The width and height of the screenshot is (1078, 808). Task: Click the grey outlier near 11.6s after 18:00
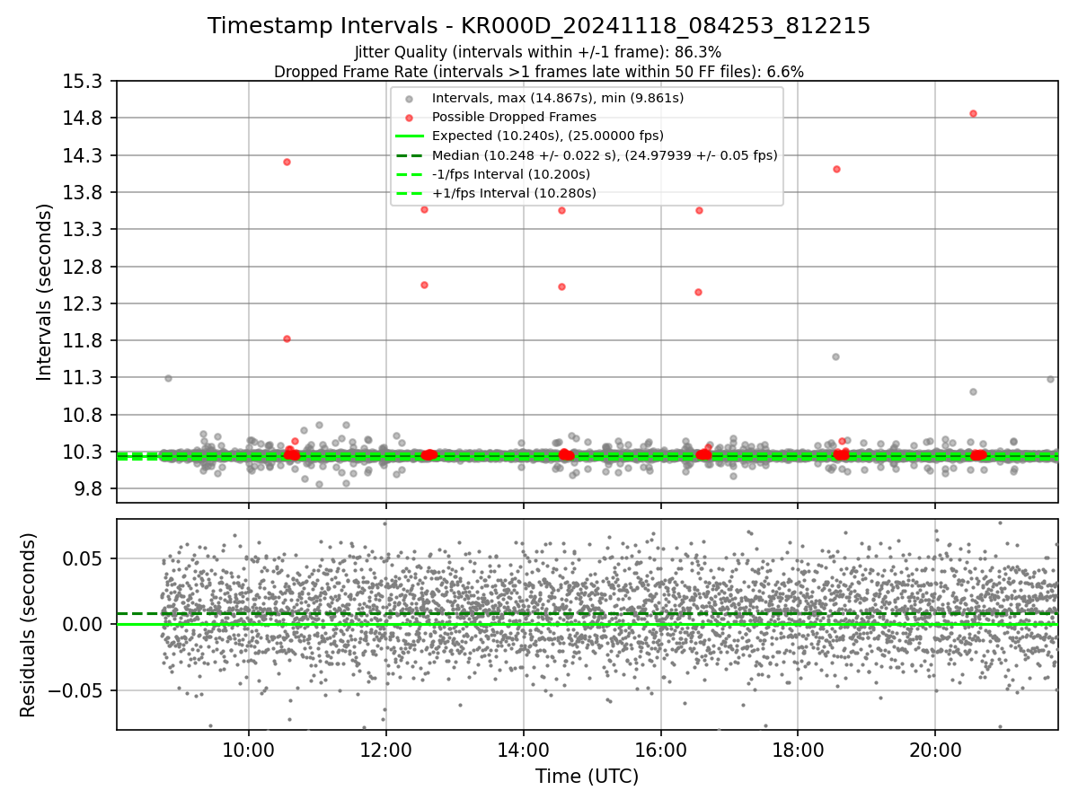coord(835,356)
